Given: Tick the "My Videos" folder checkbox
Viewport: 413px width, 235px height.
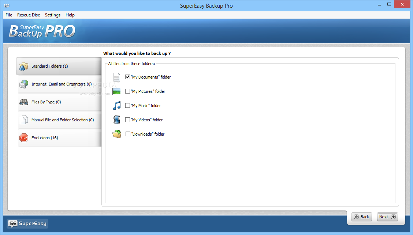Looking at the screenshot, I should (127, 120).
